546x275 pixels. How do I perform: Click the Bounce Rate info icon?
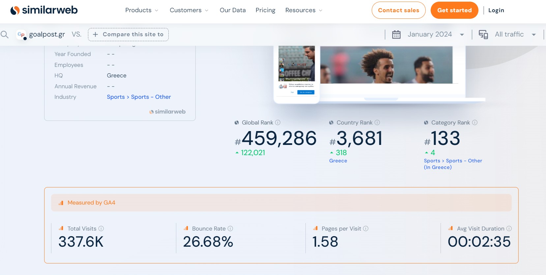pyautogui.click(x=230, y=229)
